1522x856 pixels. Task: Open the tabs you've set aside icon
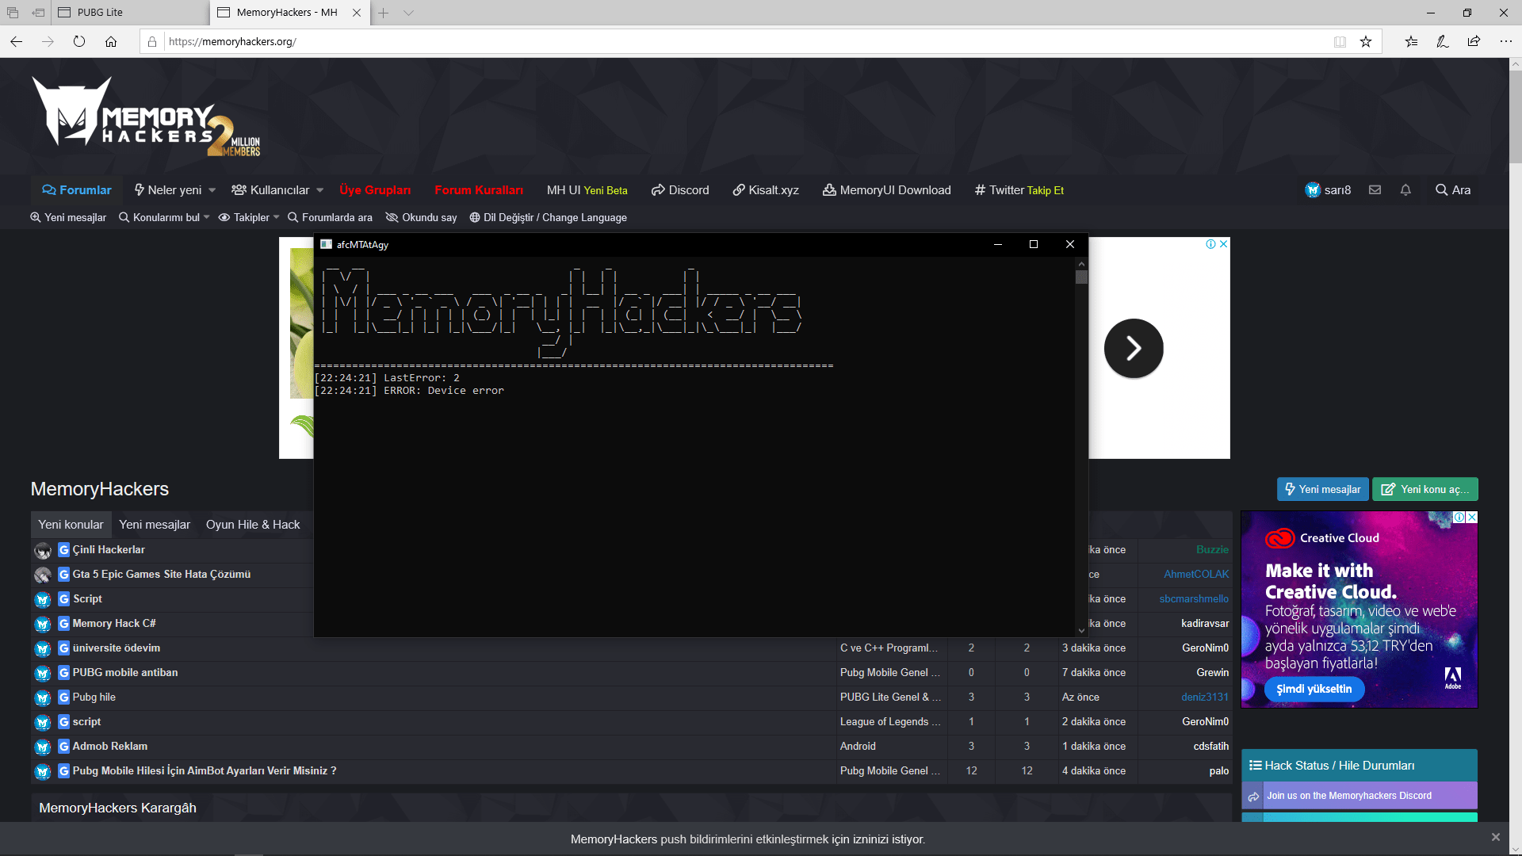click(13, 13)
